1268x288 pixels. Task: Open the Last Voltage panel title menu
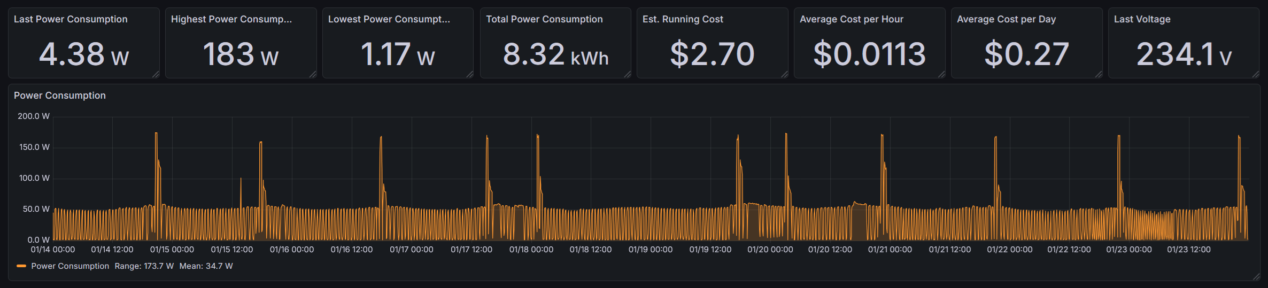1142,19
